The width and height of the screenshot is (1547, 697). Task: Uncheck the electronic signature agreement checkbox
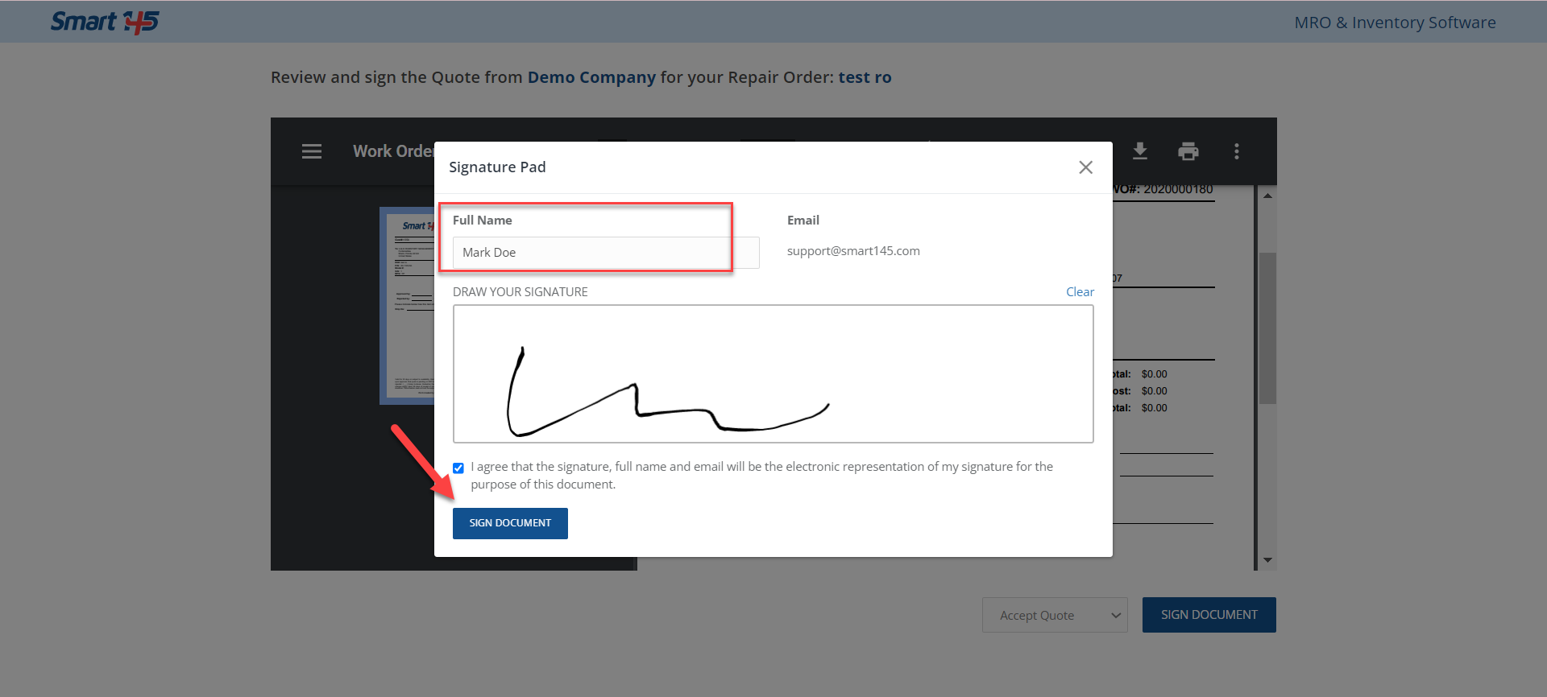point(458,468)
